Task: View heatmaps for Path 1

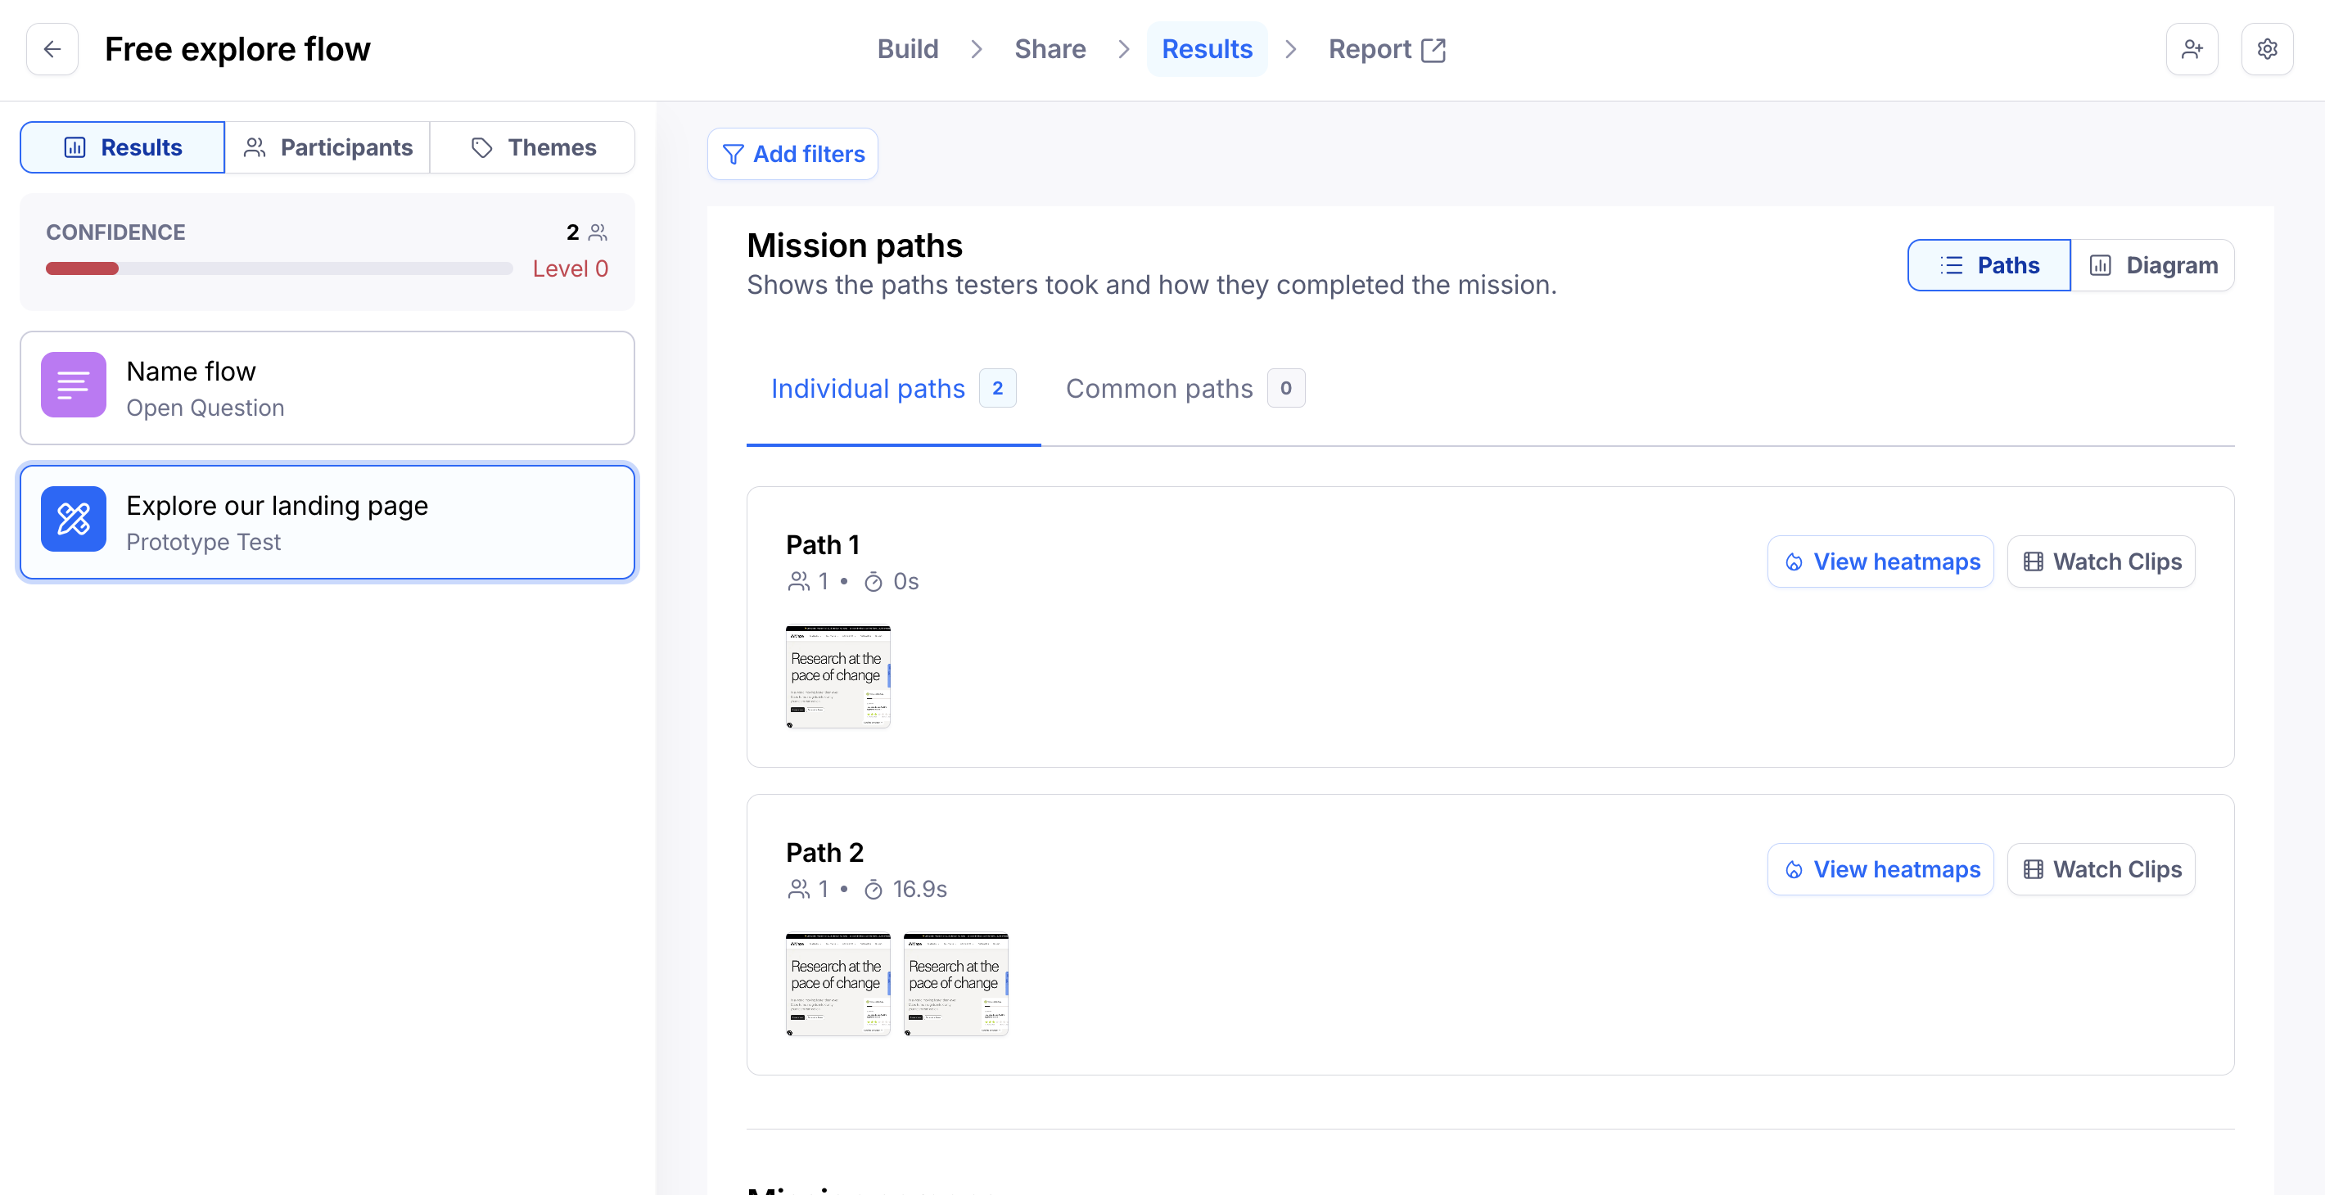Action: (x=1880, y=561)
